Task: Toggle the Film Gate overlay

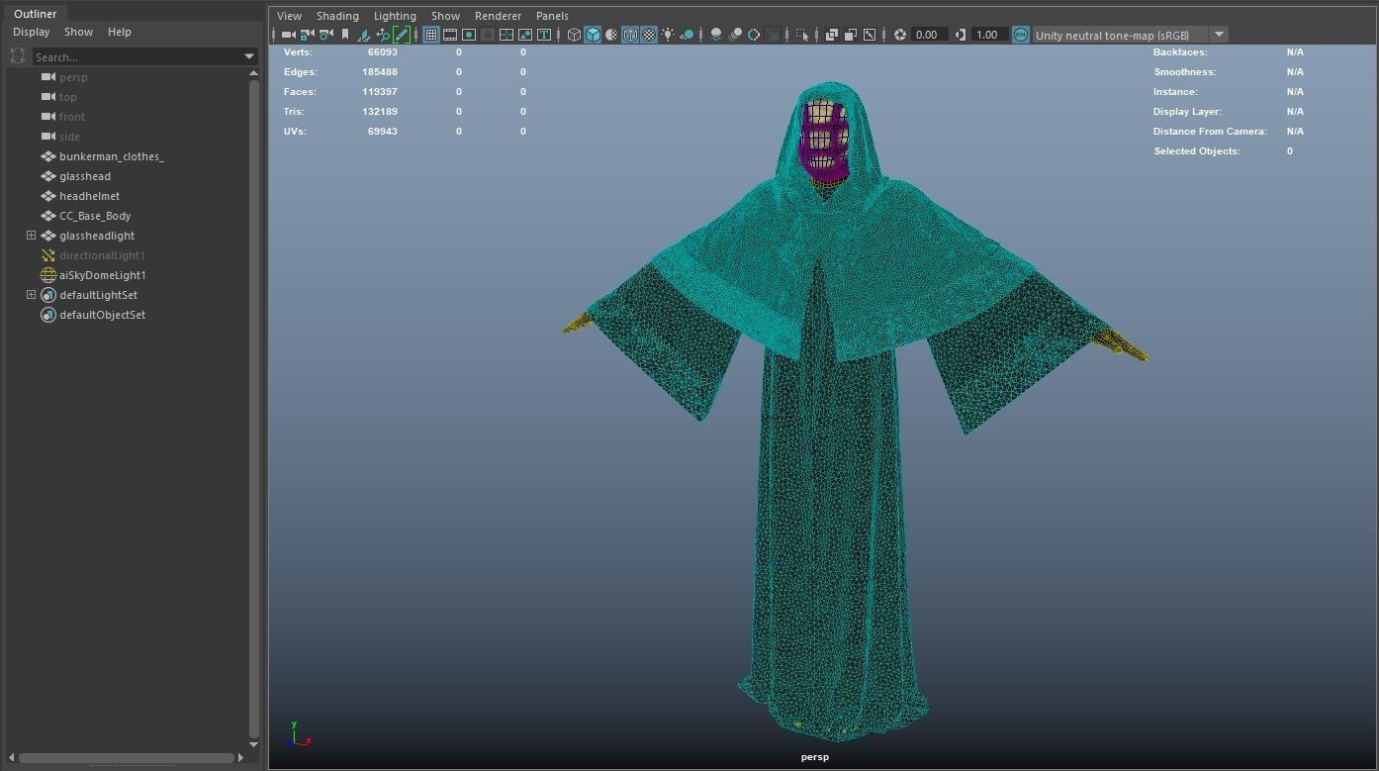Action: click(x=450, y=35)
